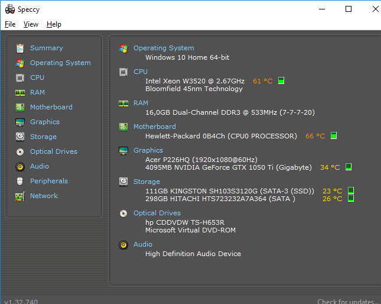
Task: Click Check for updates link
Action: pos(349,302)
